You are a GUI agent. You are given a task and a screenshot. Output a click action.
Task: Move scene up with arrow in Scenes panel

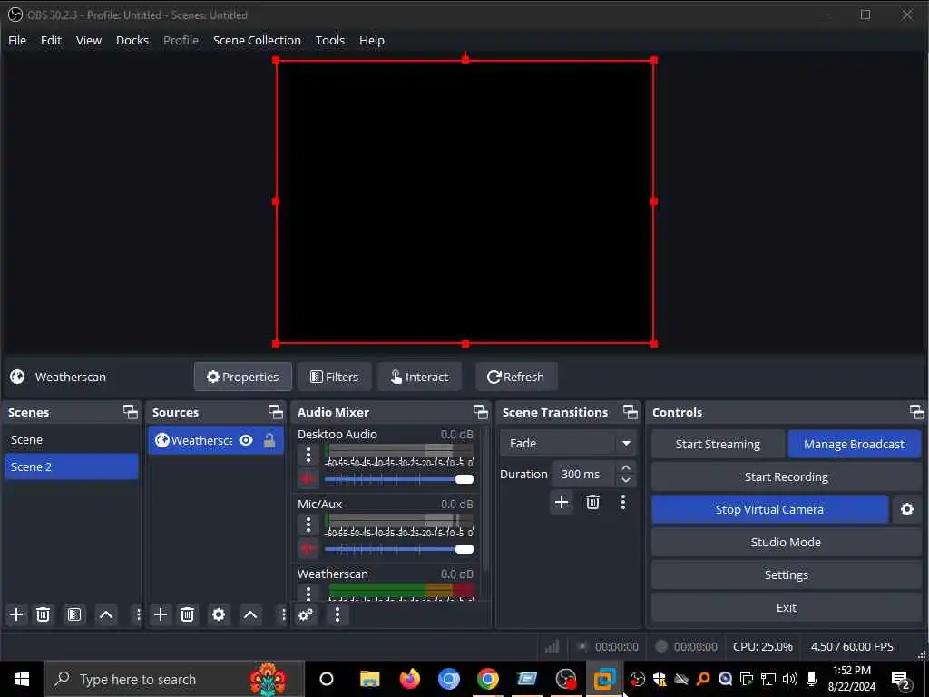pyautogui.click(x=106, y=614)
